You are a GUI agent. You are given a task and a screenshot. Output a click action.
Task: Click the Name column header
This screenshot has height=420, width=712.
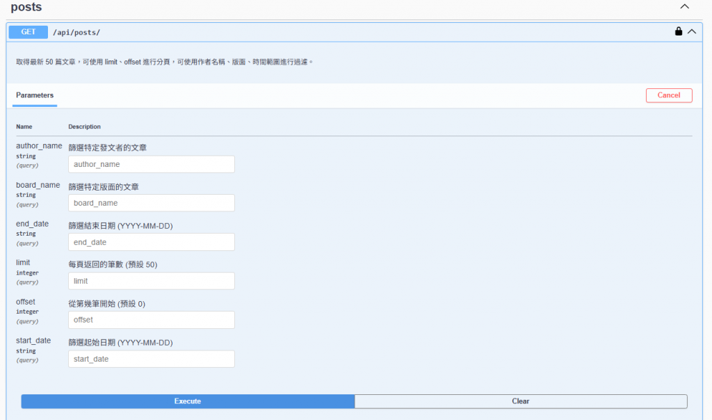(24, 127)
